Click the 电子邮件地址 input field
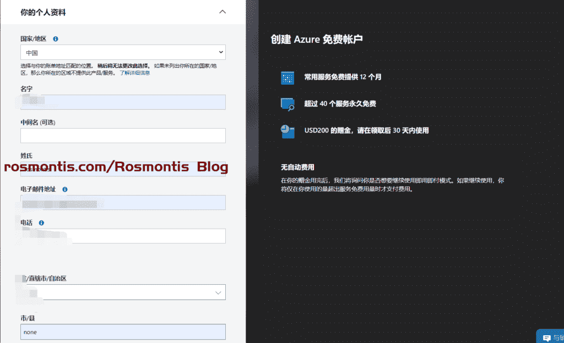Image resolution: width=564 pixels, height=343 pixels. pos(123,203)
